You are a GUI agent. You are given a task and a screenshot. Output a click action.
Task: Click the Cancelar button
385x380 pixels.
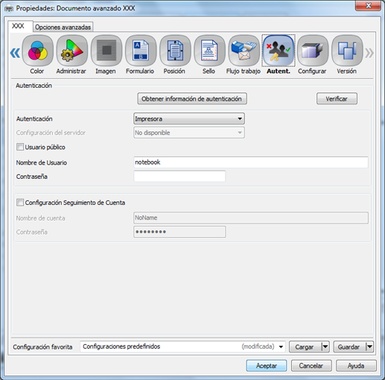point(311,366)
